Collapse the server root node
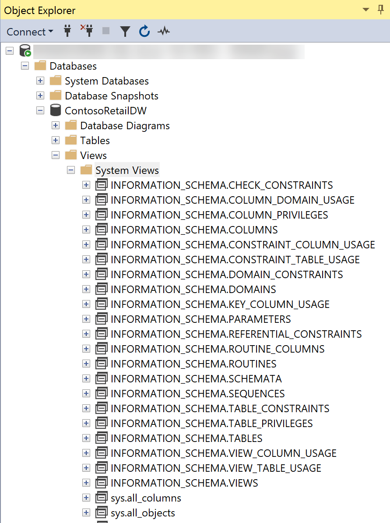The height and width of the screenshot is (523, 390). click(10, 51)
